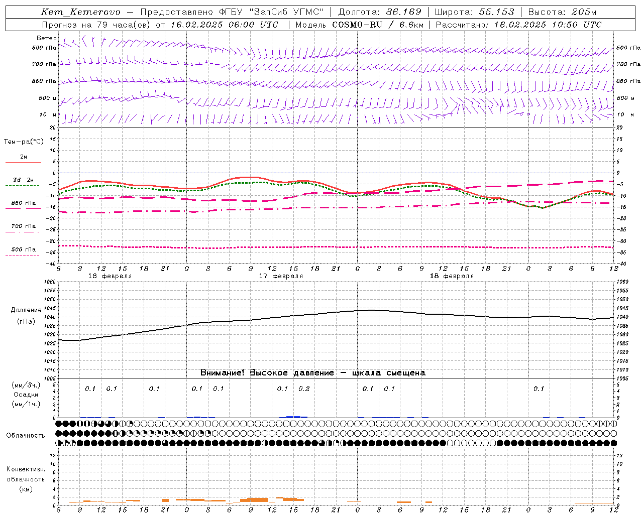Click the 17 февраля date label
This screenshot has height=514, width=643.
coord(281,276)
